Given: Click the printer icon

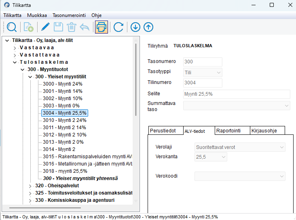Looking at the screenshot, I should 101,27.
